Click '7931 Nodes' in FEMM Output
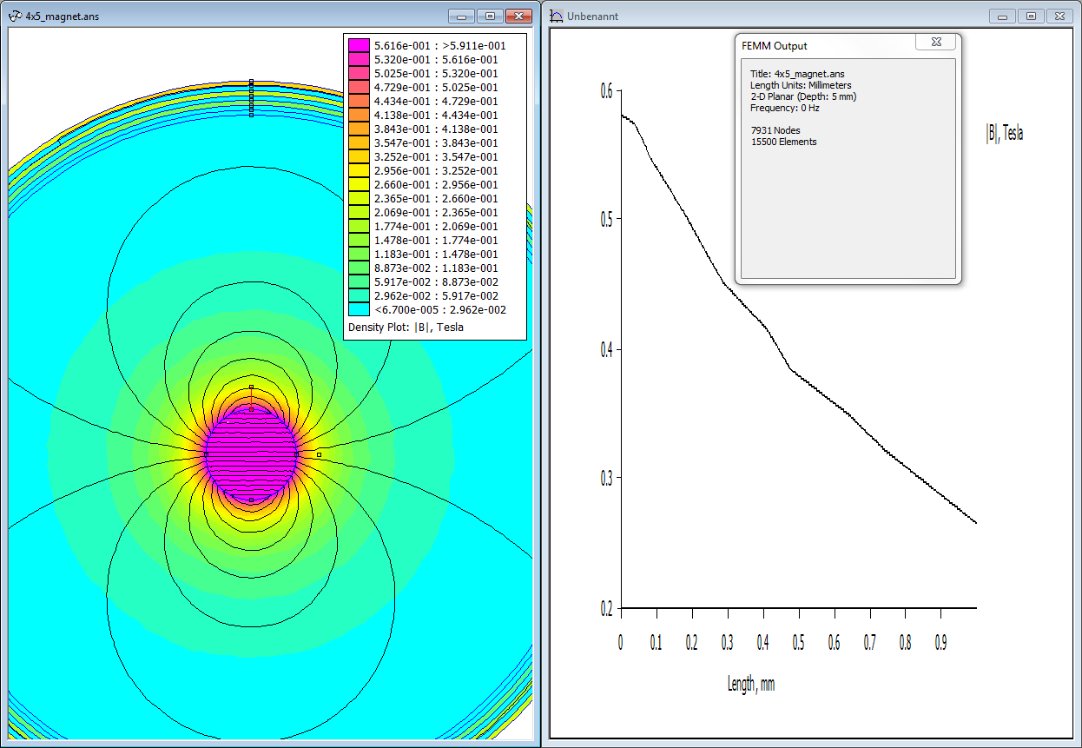Screen dimensions: 1082x748 click(775, 130)
